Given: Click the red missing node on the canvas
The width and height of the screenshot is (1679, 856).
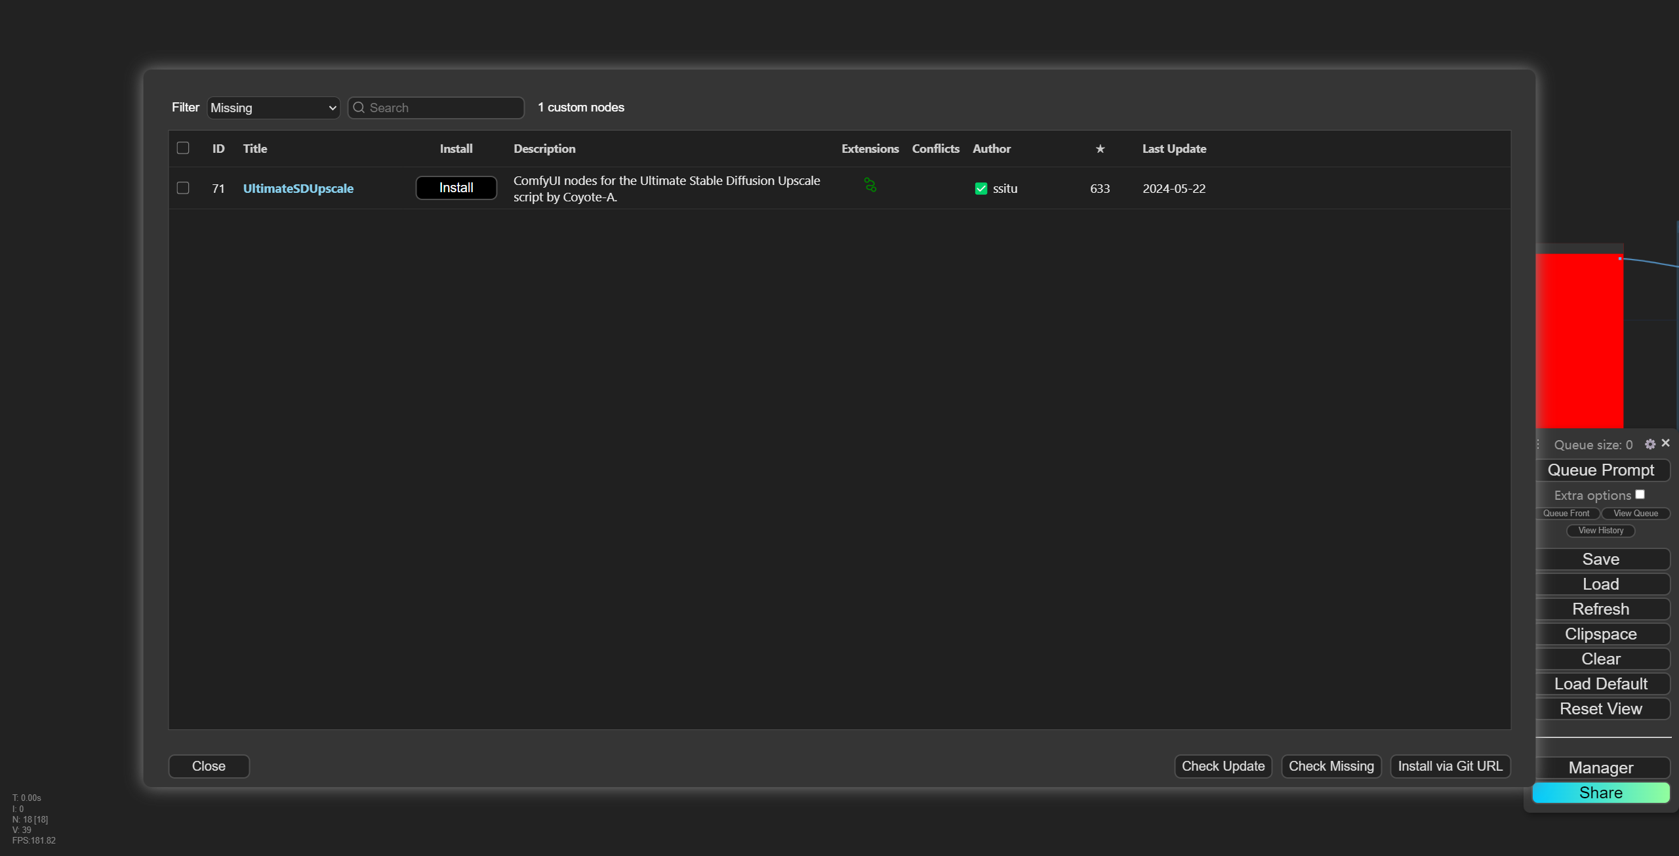Looking at the screenshot, I should (1579, 341).
